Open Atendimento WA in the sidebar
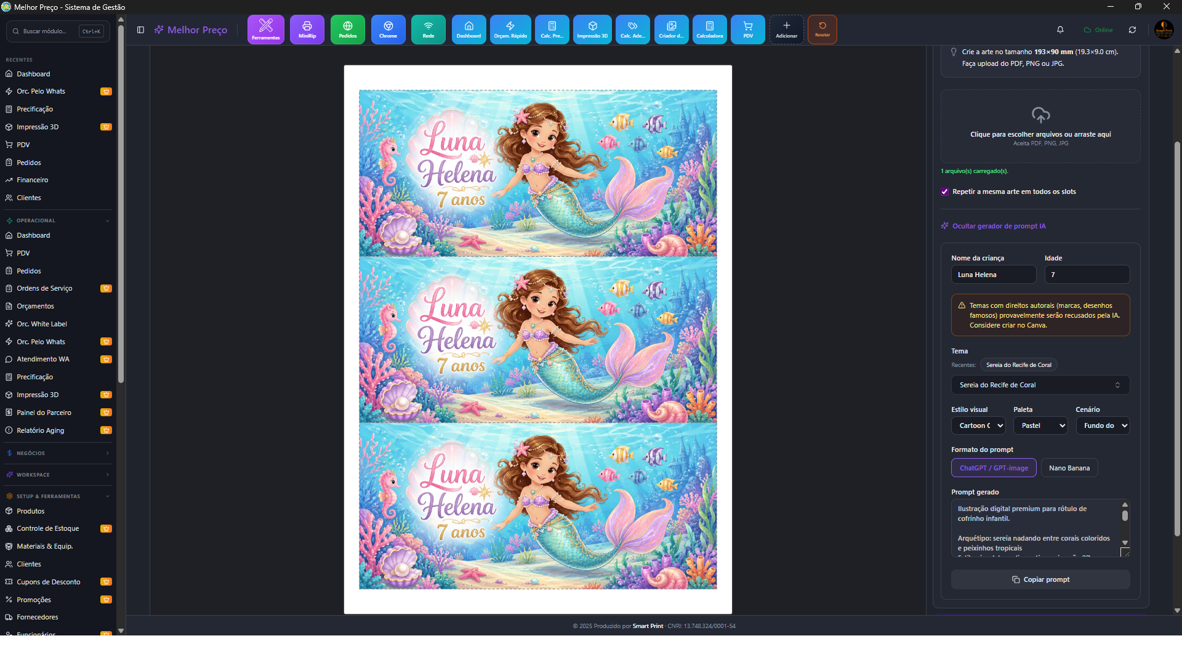The height and width of the screenshot is (665, 1182). (x=58, y=359)
